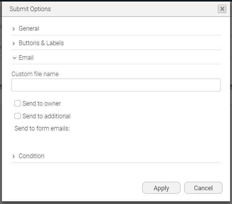Open the Condition section header
The image size is (232, 204).
pyautogui.click(x=31, y=156)
